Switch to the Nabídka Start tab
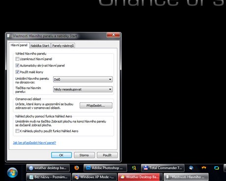 click(x=40, y=46)
